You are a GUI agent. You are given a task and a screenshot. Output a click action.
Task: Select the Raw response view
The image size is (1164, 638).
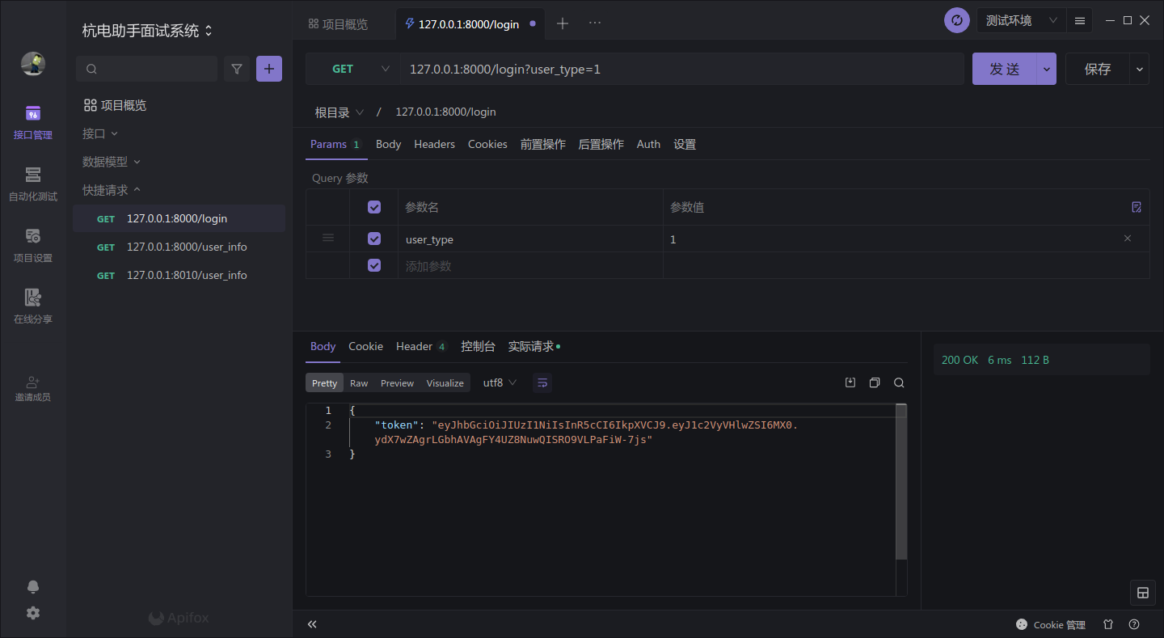[x=359, y=383]
